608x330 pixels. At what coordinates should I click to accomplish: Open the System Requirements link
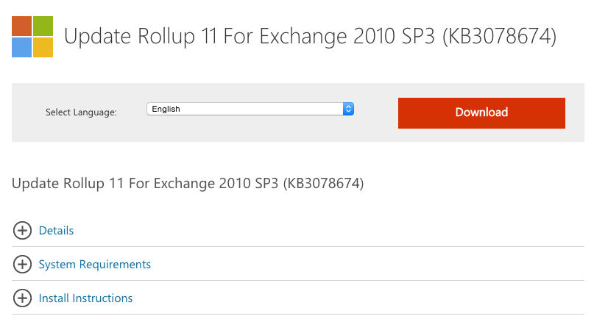tap(95, 265)
